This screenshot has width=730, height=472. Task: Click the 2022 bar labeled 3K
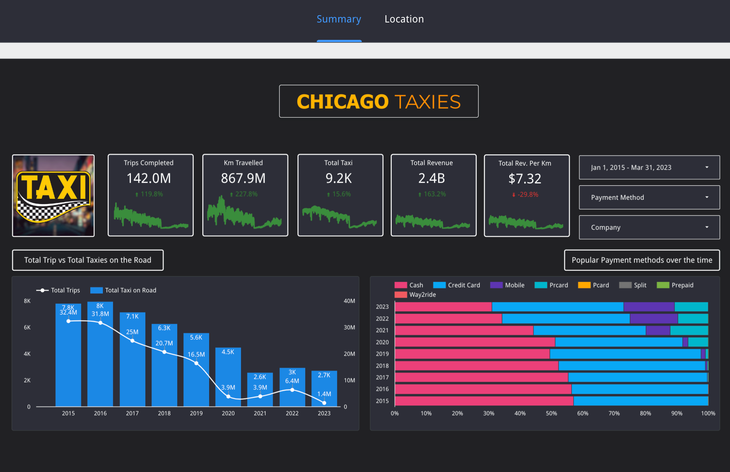coord(292,387)
